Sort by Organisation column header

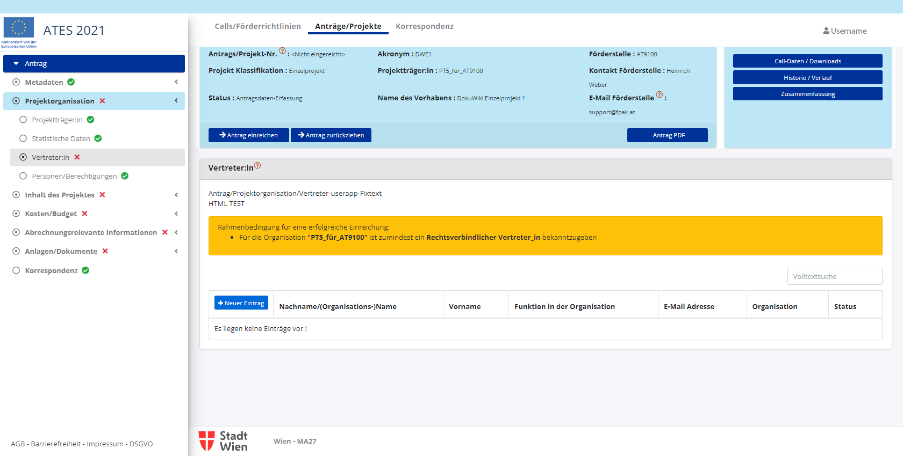pos(775,306)
